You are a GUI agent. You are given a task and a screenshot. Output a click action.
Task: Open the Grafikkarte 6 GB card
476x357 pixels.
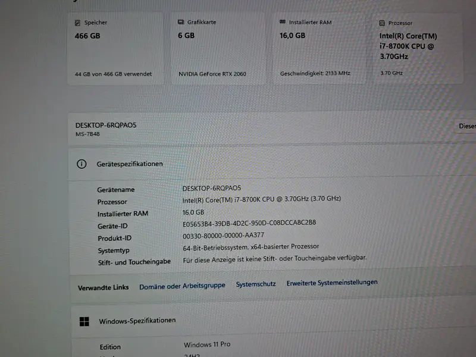218,48
